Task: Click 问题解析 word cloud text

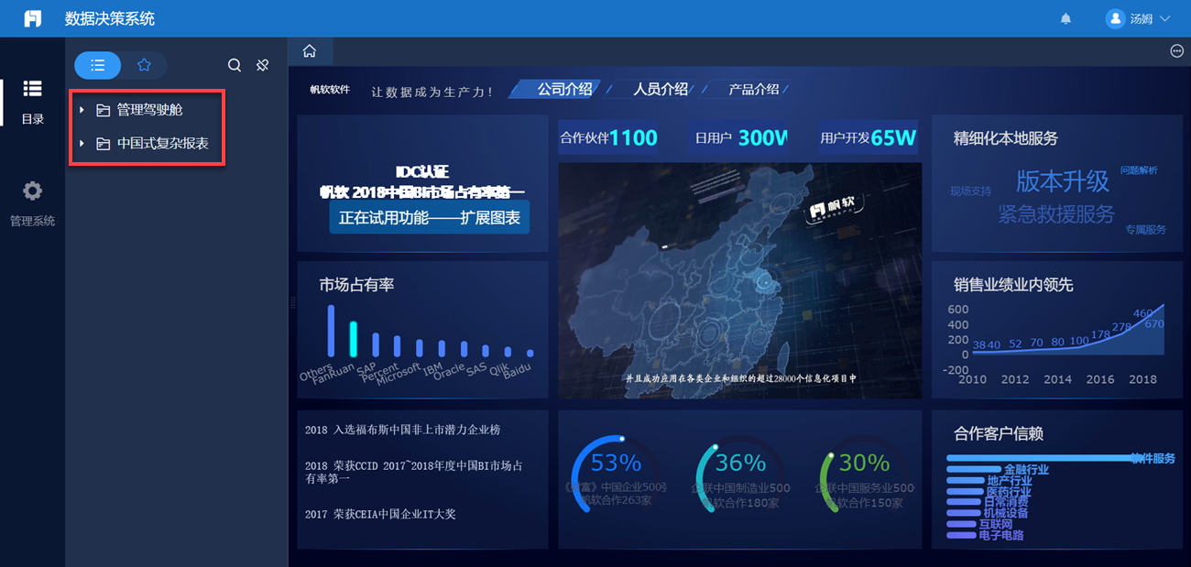Action: [x=1139, y=170]
